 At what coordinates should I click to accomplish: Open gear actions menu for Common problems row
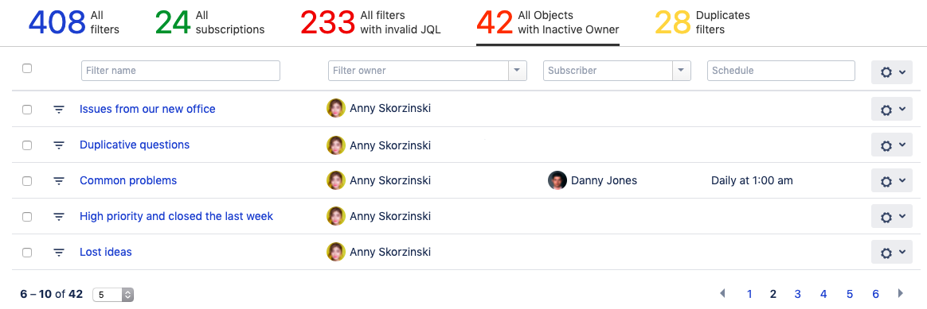(891, 180)
